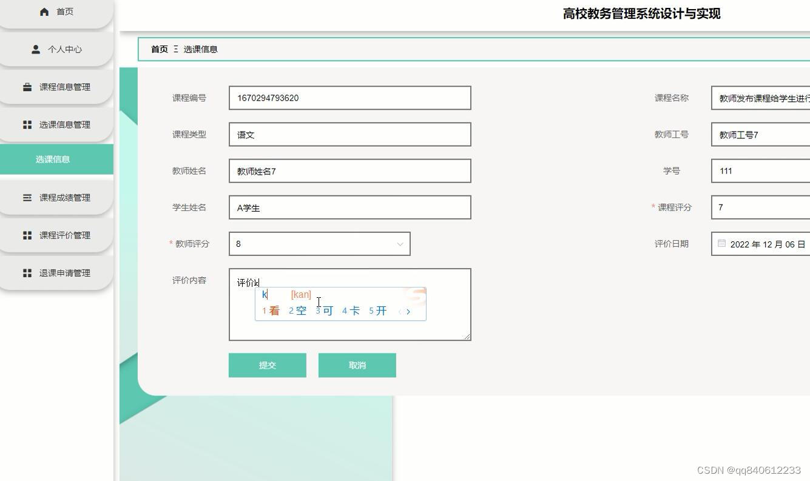810x481 pixels.
Task: Click the previous-page arrow in pinyin candidate list
Action: (x=400, y=311)
